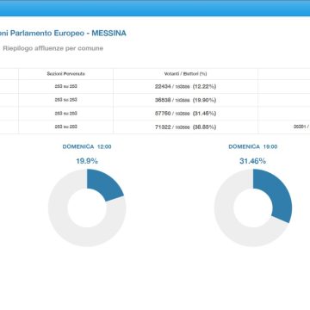Screen dimensions: 310x310
Task: Select the 57760 voters cell (31.46%)
Action: click(185, 114)
